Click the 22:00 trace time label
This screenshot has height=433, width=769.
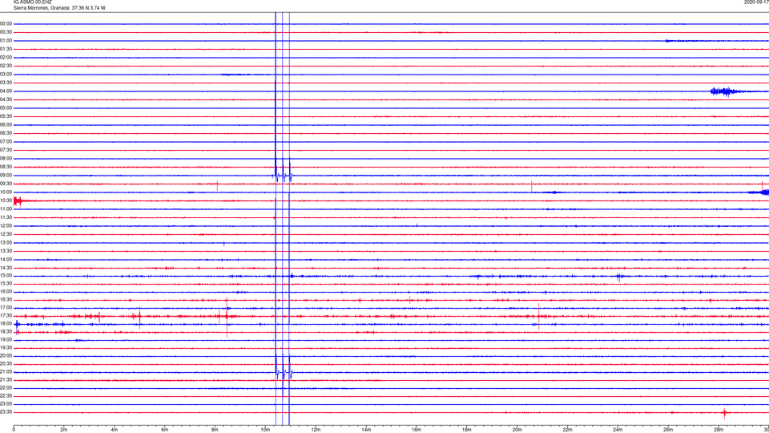[x=6, y=388]
